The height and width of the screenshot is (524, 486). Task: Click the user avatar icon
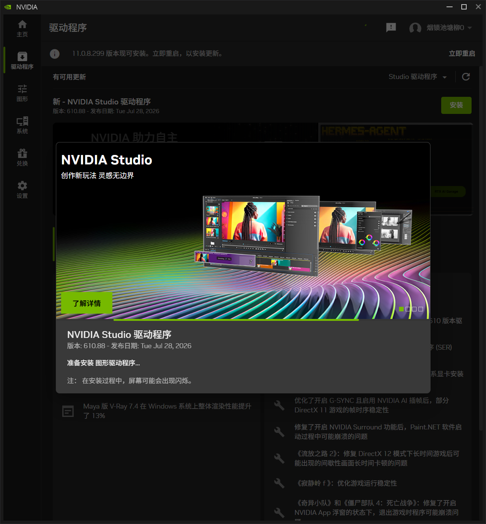click(415, 28)
